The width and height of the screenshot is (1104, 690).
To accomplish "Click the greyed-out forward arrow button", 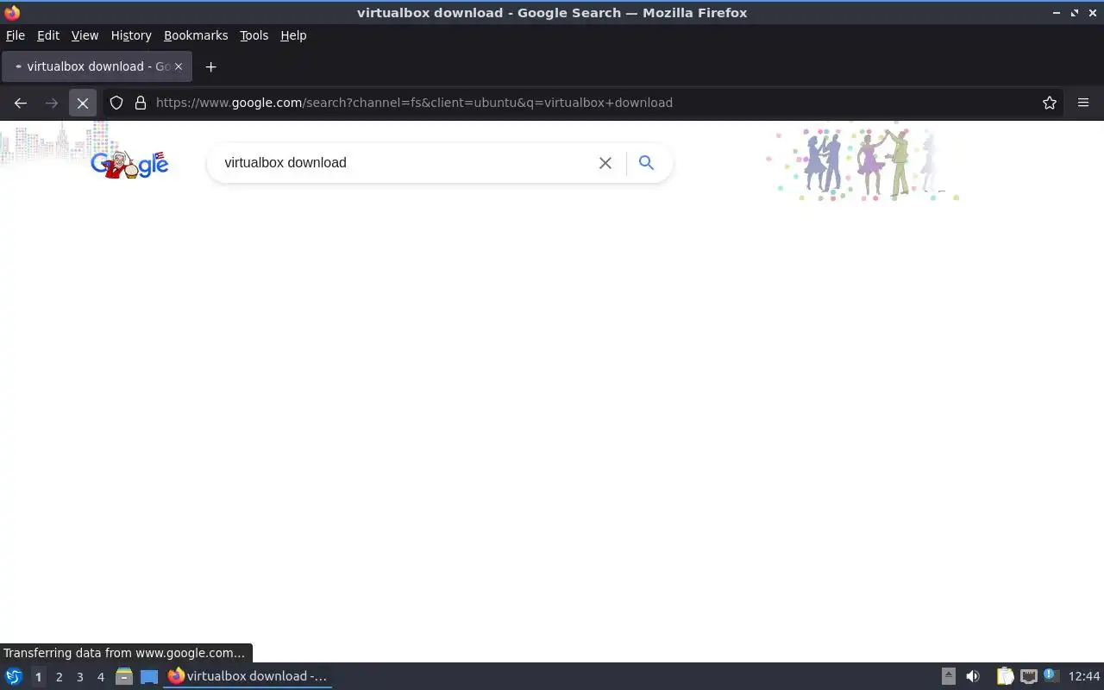I will coord(52,103).
